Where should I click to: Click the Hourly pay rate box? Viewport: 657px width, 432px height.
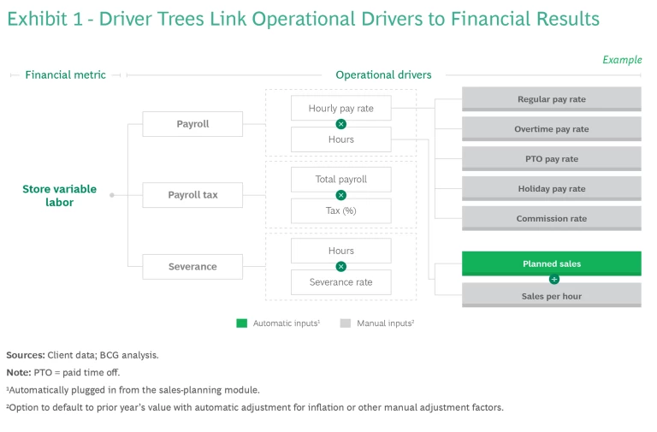tap(340, 109)
